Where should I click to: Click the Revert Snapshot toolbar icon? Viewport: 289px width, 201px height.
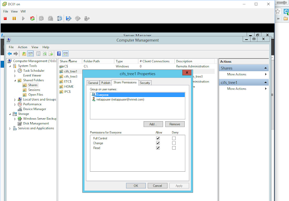click(x=50, y=18)
